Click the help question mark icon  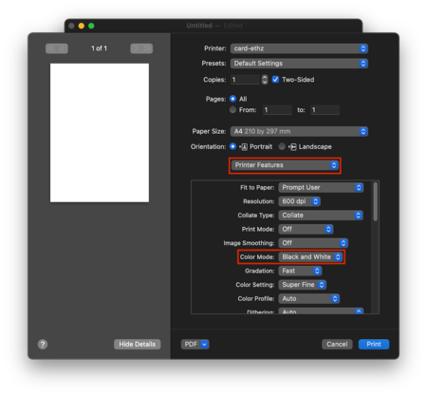tap(43, 344)
